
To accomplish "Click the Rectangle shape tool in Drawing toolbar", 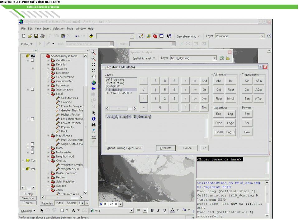I will click(62, 210).
